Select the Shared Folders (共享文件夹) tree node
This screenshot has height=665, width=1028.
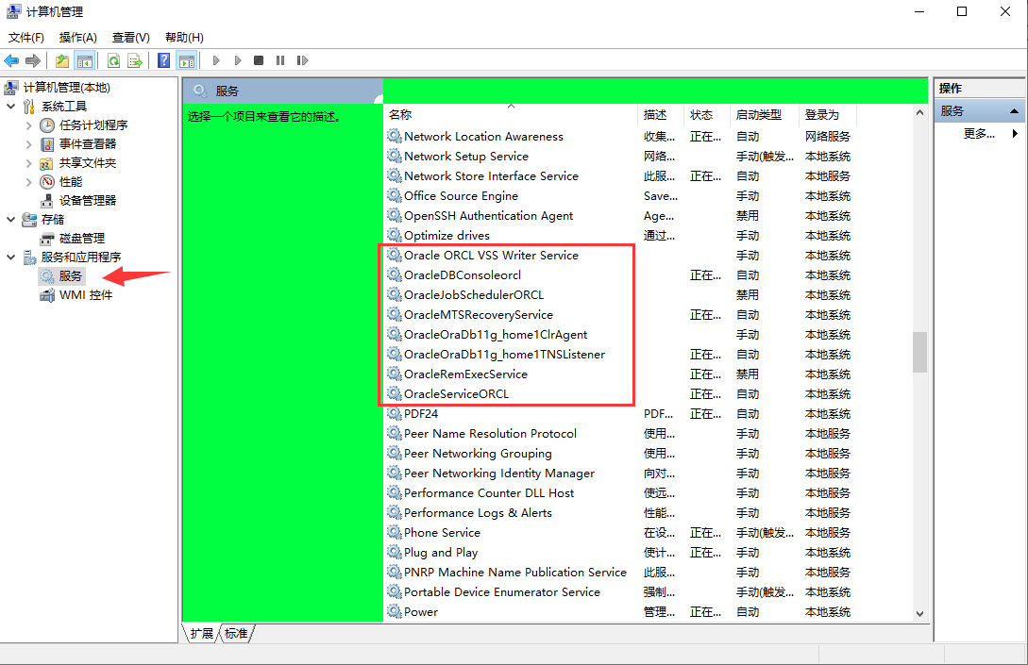tap(87, 163)
